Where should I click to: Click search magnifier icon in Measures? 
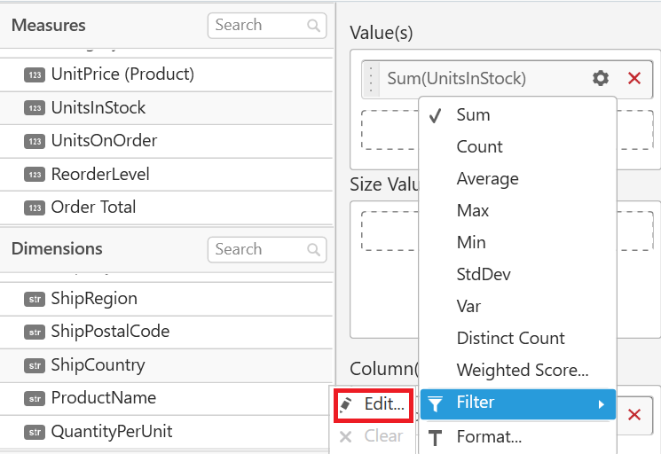(314, 26)
